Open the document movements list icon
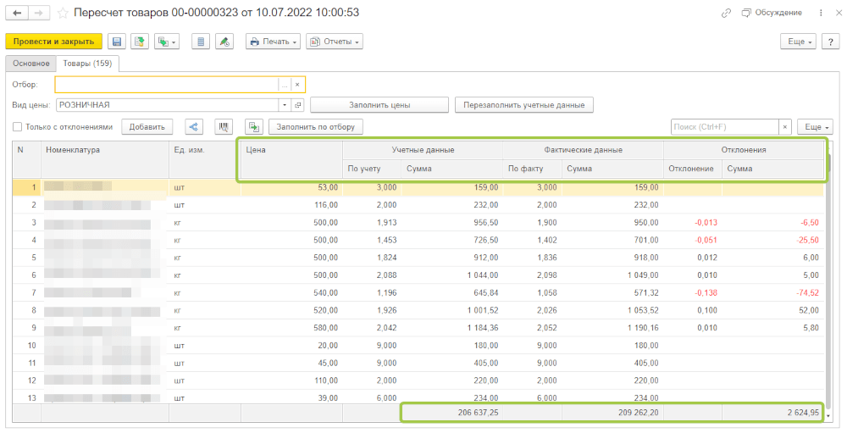The image size is (847, 433). 200,42
